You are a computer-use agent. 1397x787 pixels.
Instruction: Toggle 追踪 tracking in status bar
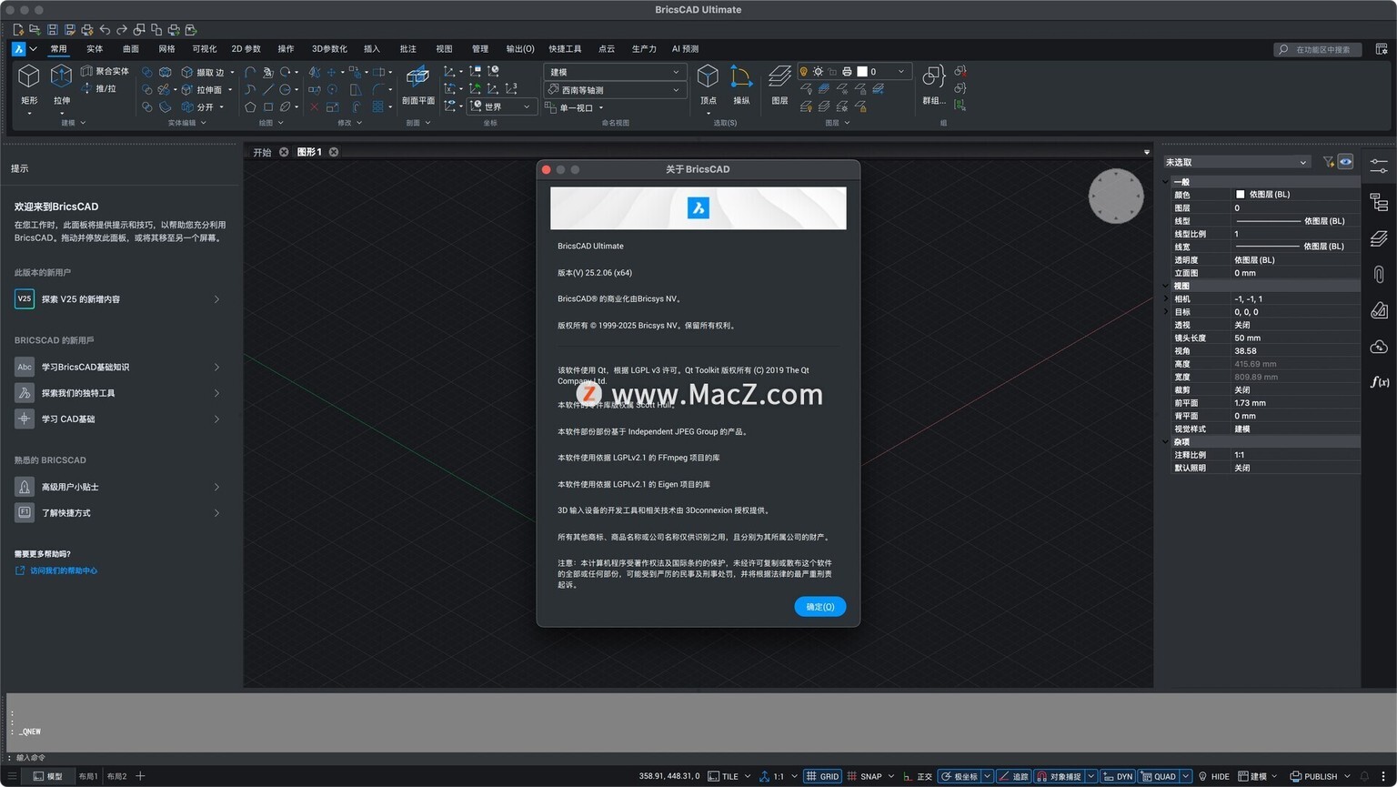[x=1013, y=776]
